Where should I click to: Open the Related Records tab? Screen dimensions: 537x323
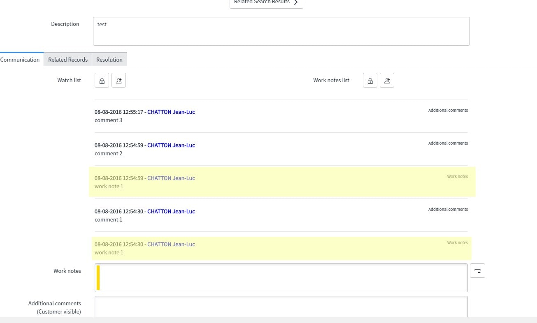pyautogui.click(x=68, y=60)
